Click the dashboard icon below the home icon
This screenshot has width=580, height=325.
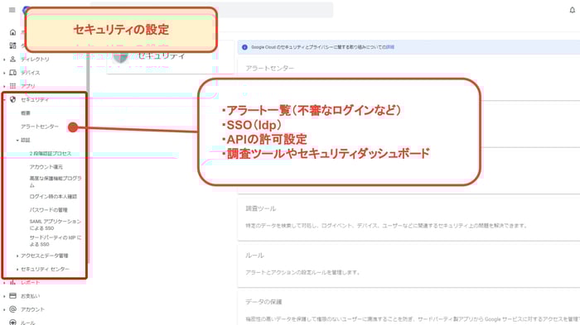click(x=12, y=45)
